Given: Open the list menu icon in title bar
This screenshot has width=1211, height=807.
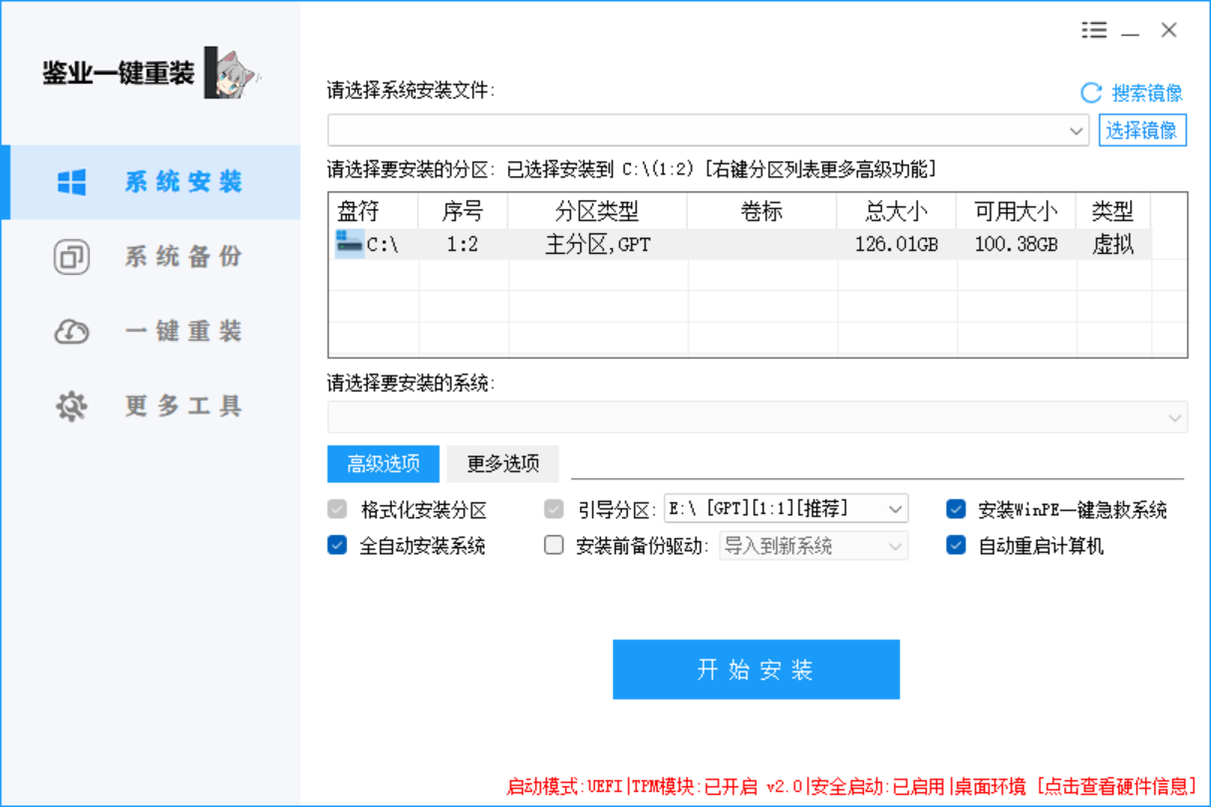Looking at the screenshot, I should coord(1094,31).
